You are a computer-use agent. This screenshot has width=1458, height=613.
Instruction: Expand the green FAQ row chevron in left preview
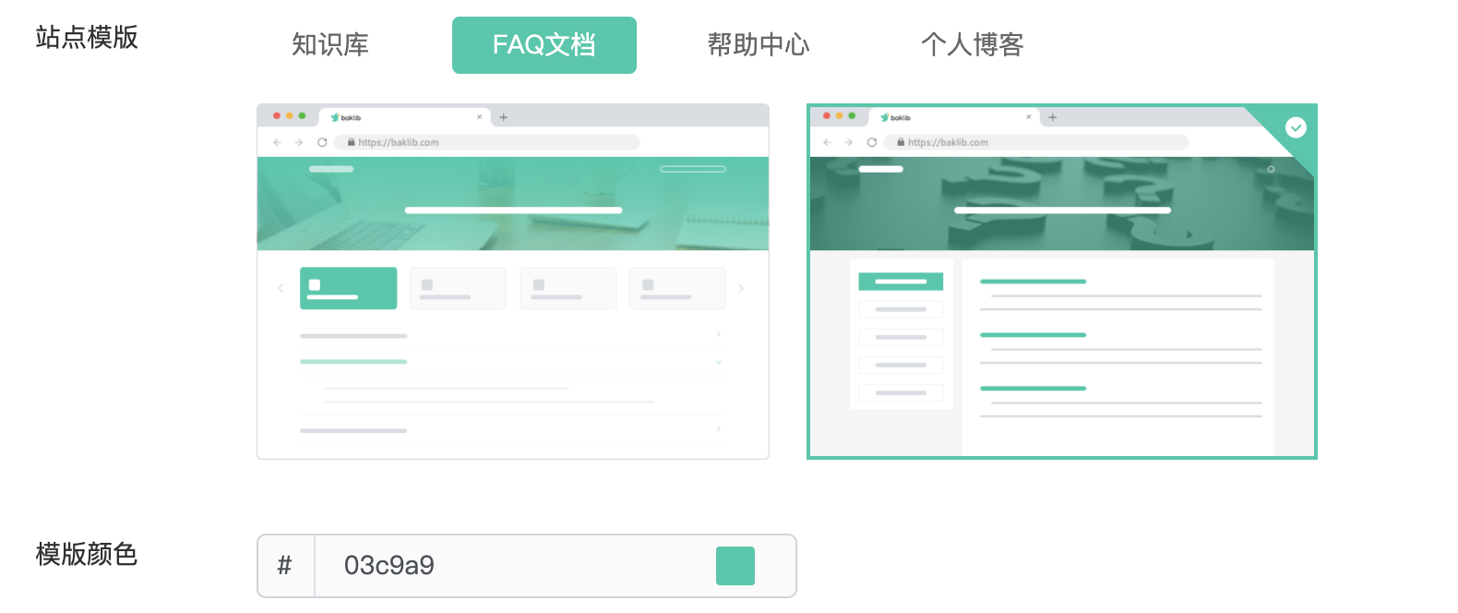tap(719, 362)
